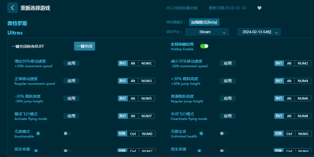Select 加强模式(Beta) trainer mode
Viewport: 314px width, 157px height.
pos(204,22)
